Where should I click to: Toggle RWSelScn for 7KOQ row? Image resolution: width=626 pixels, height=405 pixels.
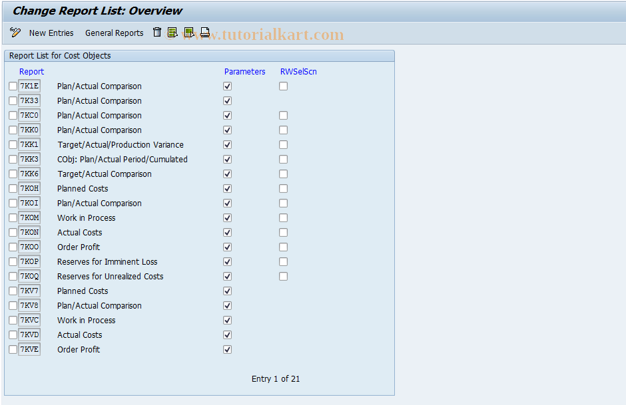[x=283, y=276]
